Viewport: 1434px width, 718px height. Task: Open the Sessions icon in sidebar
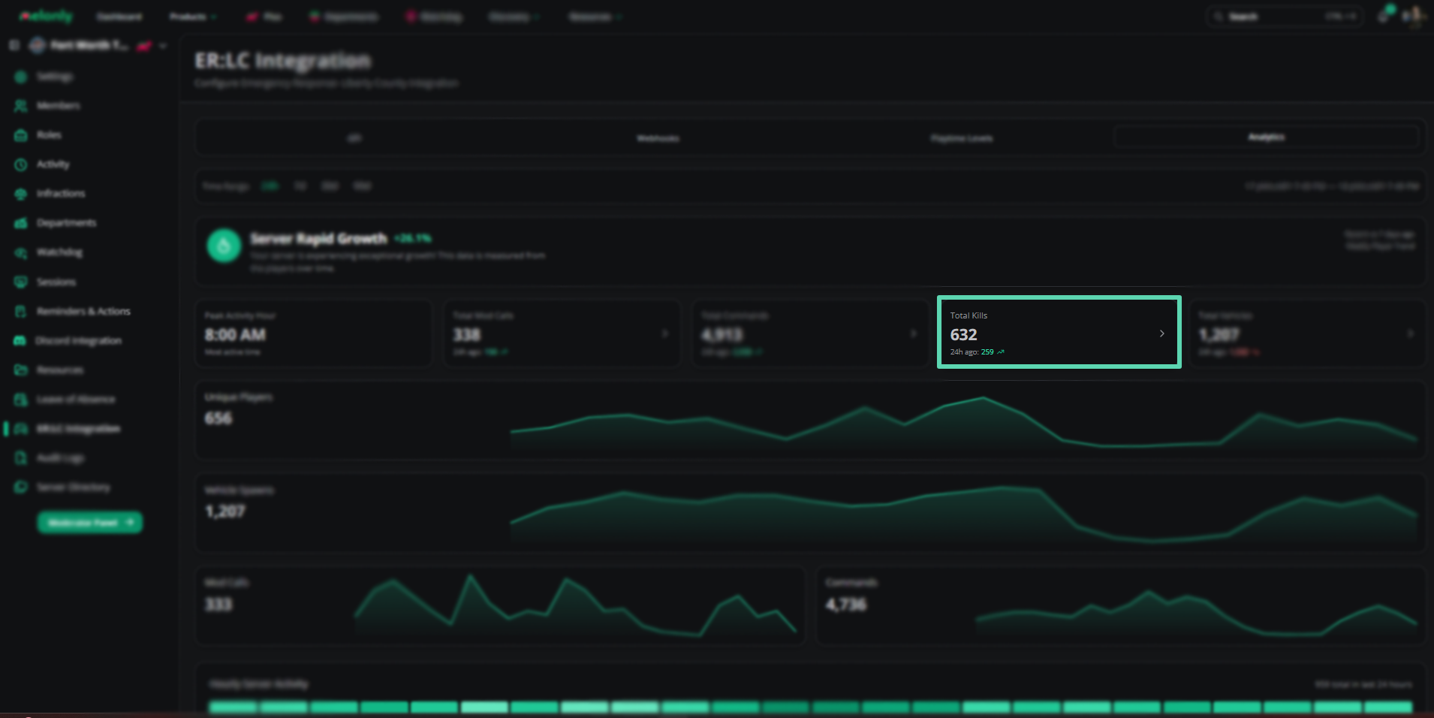[x=21, y=282]
